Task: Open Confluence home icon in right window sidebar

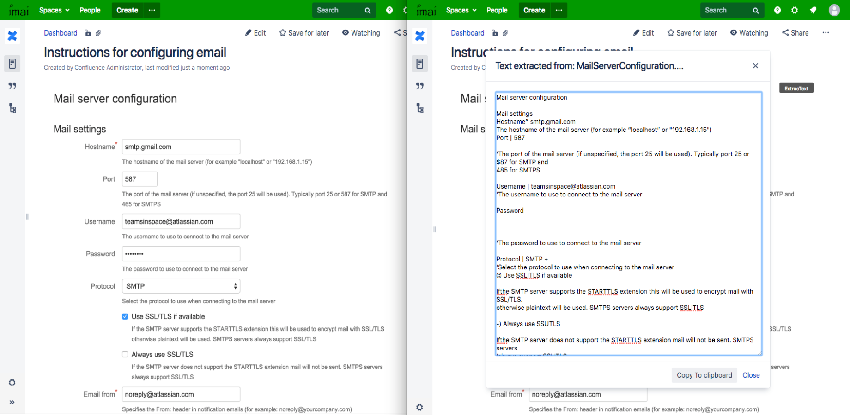Action: [x=419, y=36]
